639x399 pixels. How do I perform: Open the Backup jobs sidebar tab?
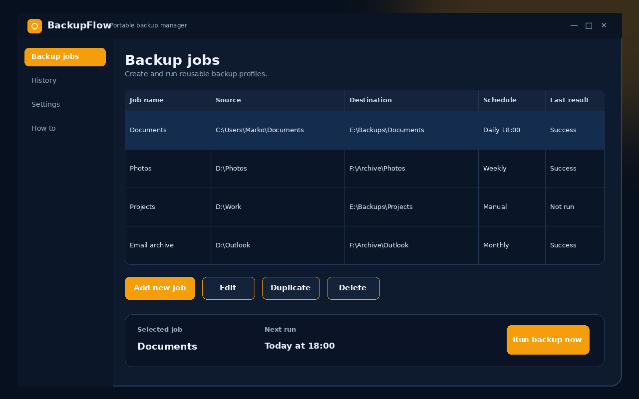coord(65,57)
